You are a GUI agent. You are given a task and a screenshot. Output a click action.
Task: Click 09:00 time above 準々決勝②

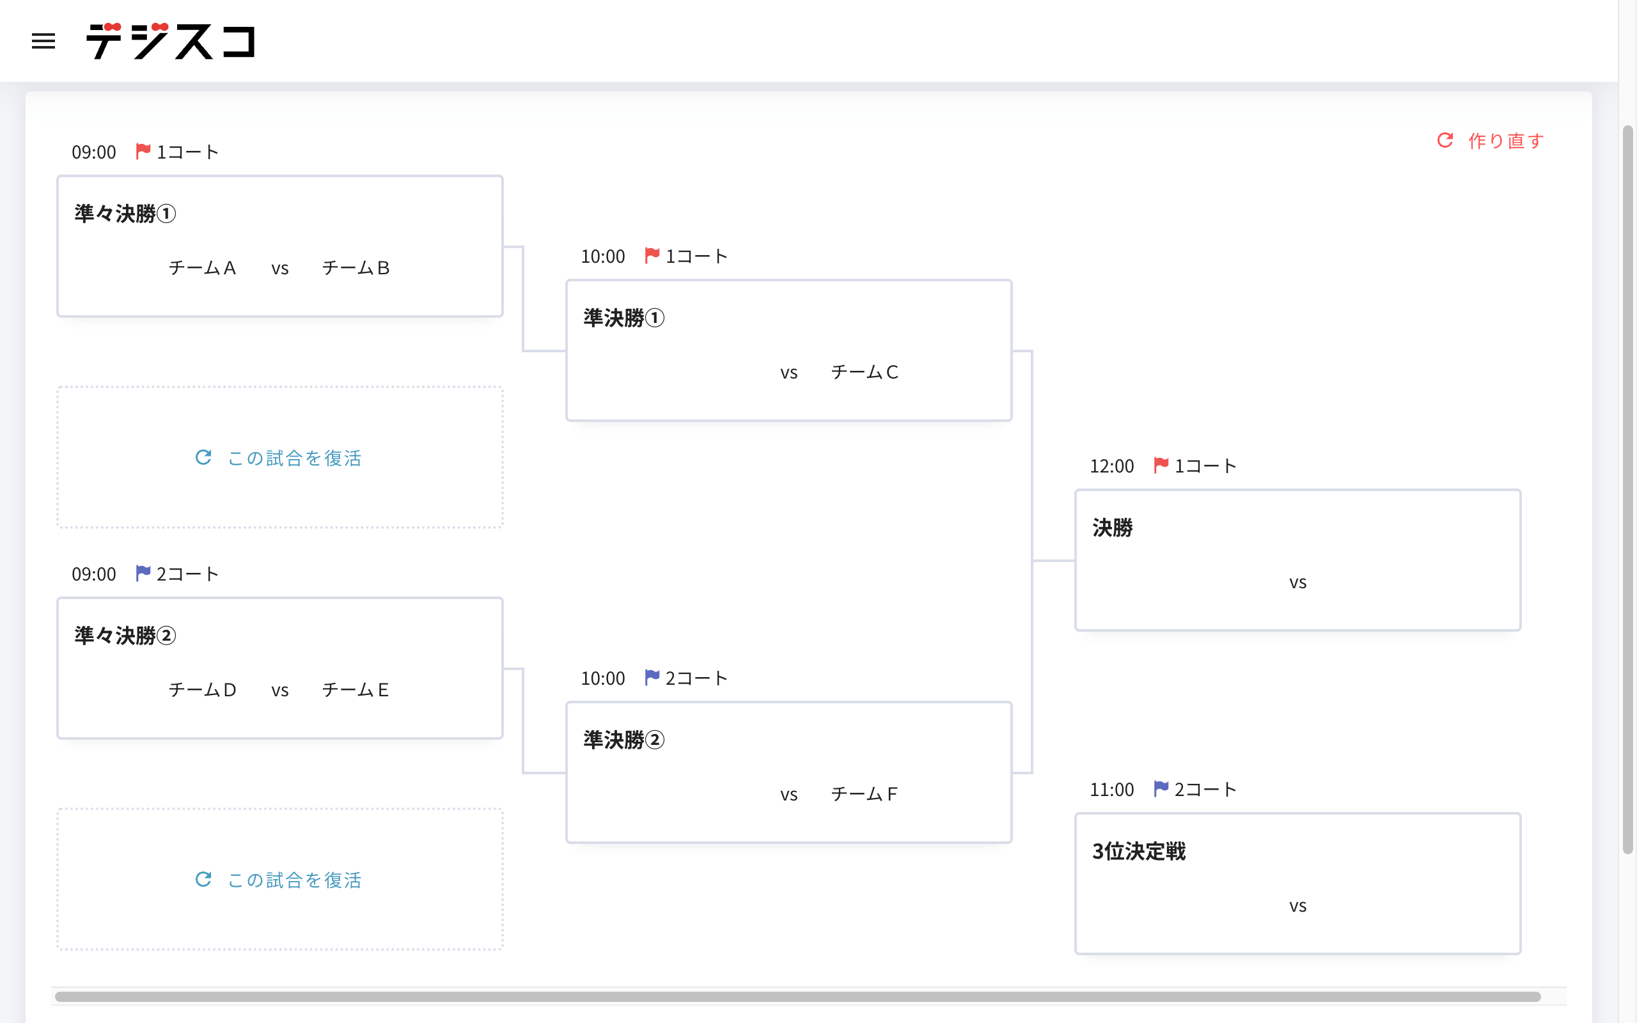(x=94, y=574)
